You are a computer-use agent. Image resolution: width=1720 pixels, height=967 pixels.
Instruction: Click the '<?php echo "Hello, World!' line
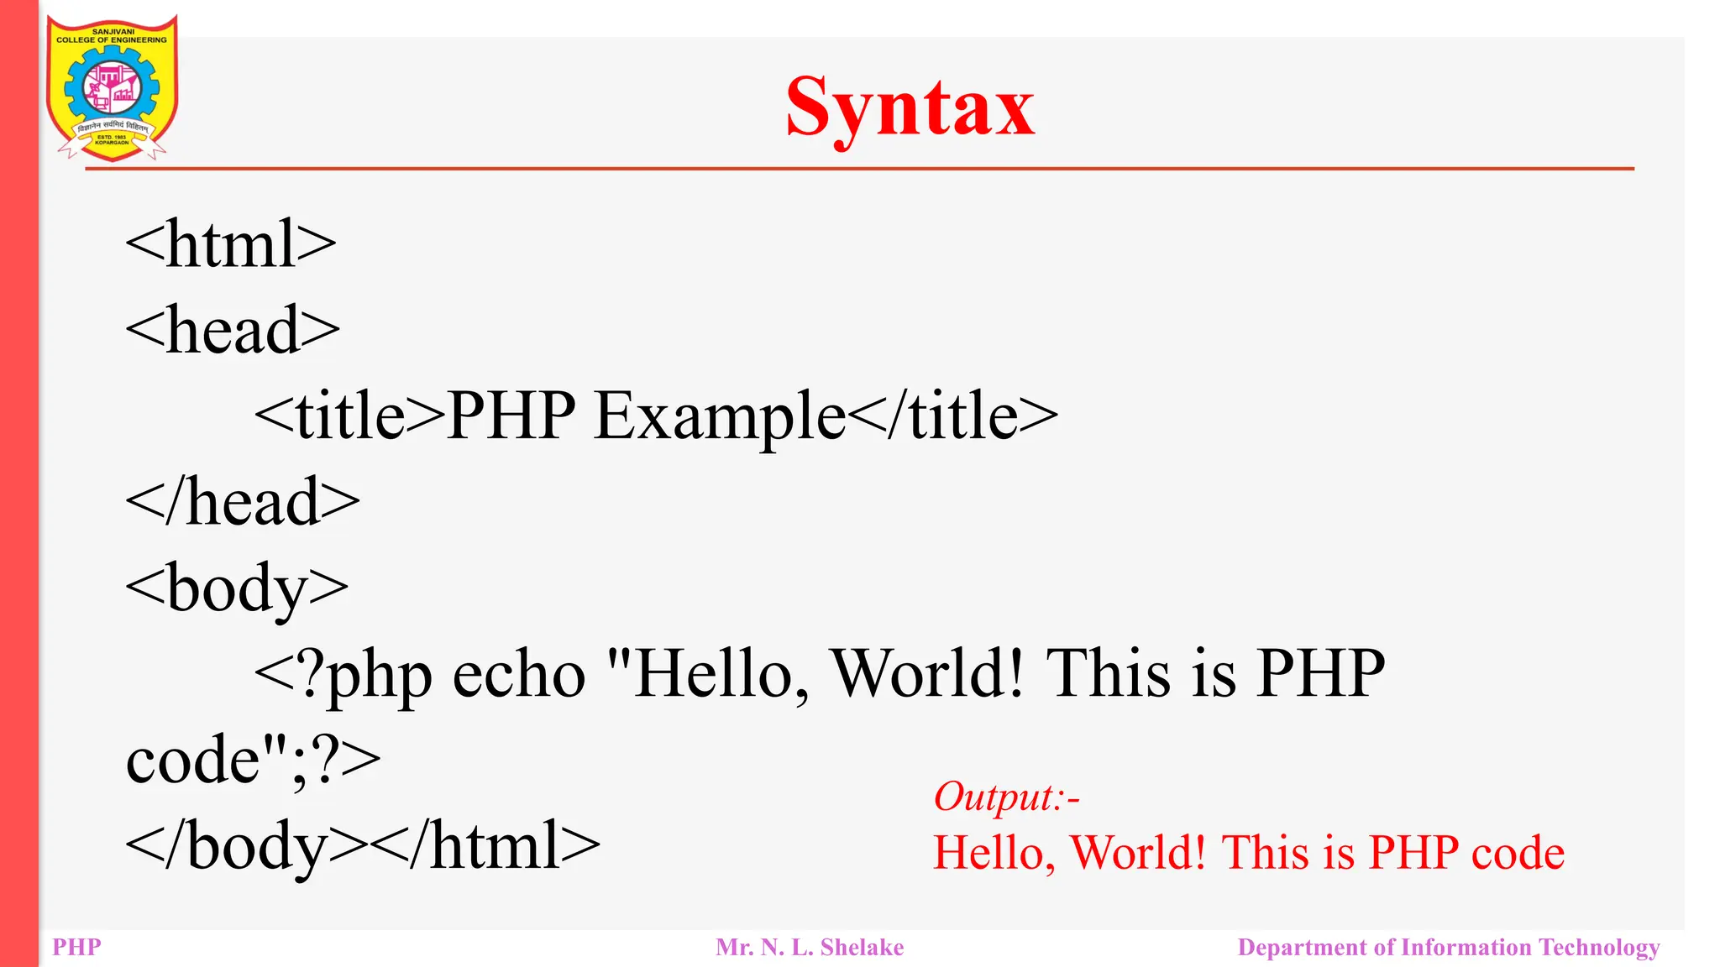820,675
